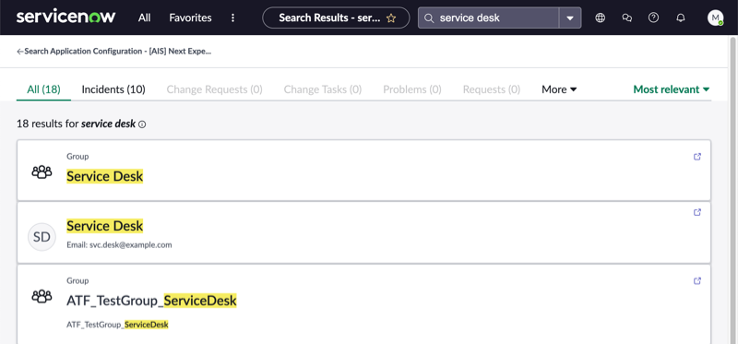This screenshot has width=738, height=344.
Task: Open the Service Desk user result title
Action: (104, 226)
